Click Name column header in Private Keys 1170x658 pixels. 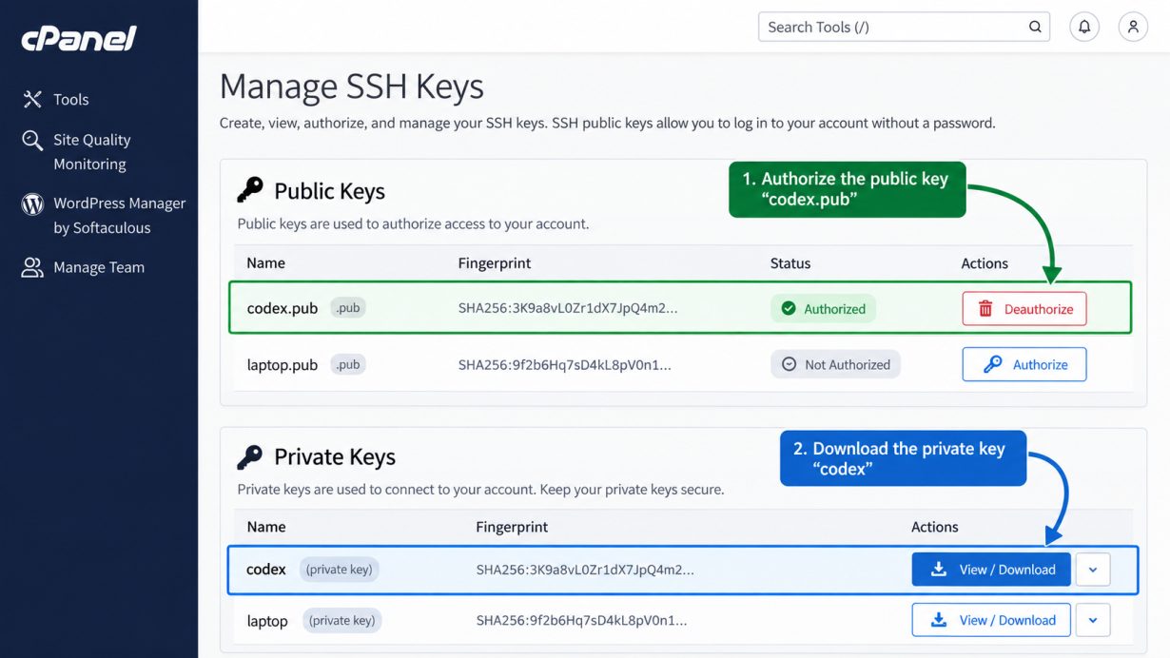[266, 527]
